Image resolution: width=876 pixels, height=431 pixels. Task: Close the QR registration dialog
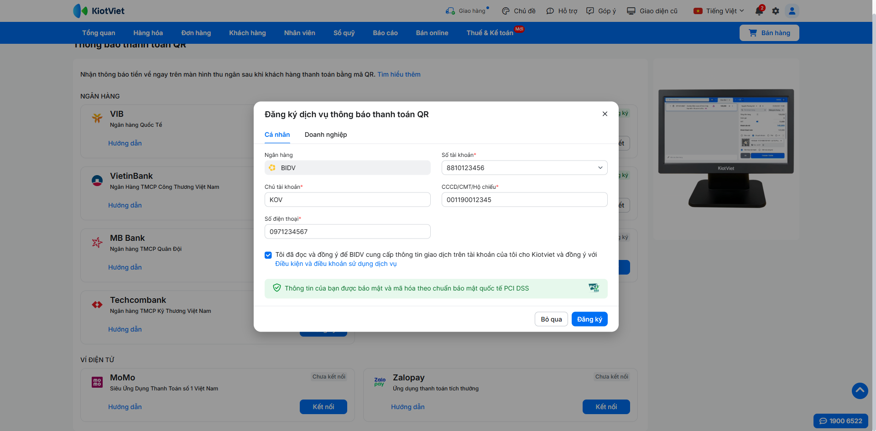coord(605,114)
